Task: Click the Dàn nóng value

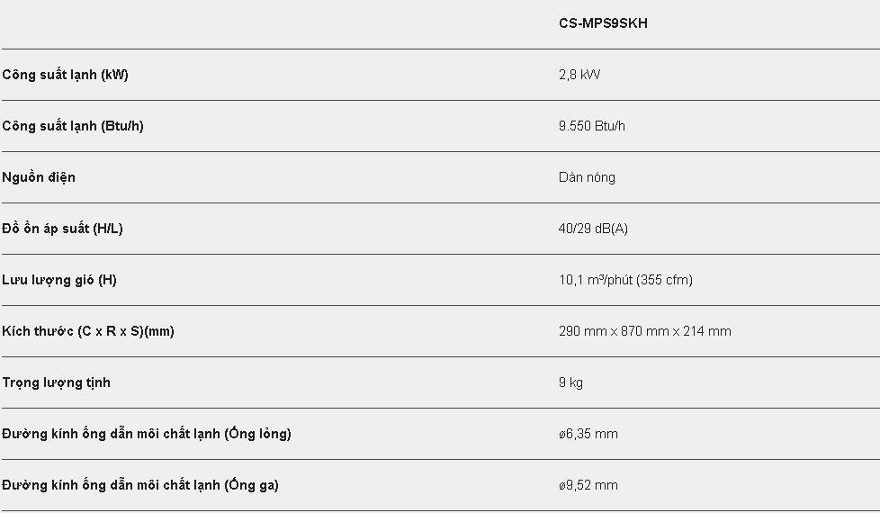Action: click(587, 177)
